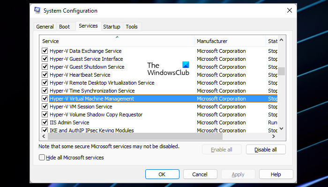Switch to the General tab

coord(45,27)
